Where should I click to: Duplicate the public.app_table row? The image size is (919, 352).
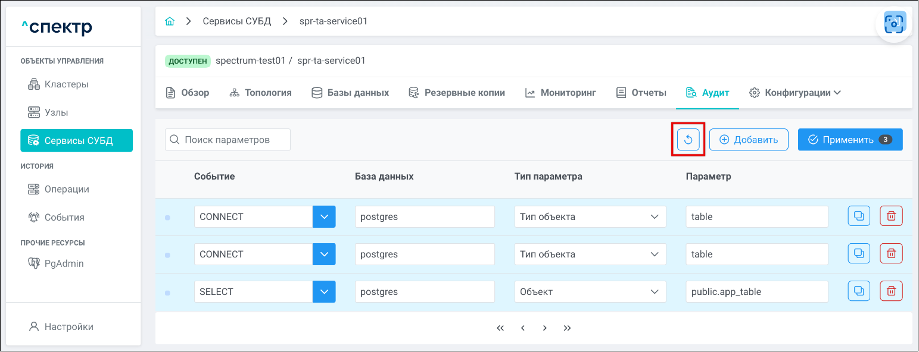(858, 291)
